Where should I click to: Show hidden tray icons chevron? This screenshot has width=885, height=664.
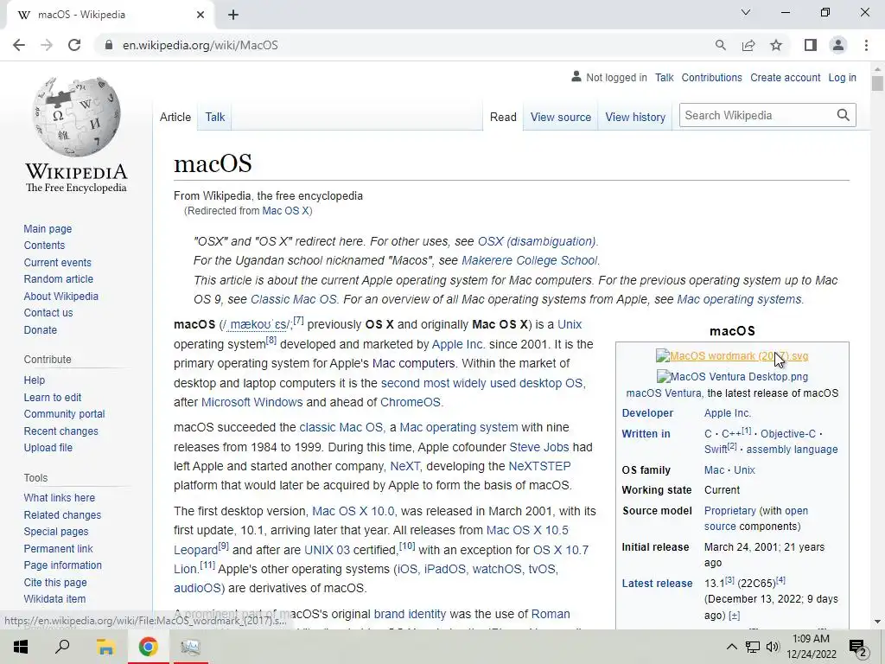(731, 647)
